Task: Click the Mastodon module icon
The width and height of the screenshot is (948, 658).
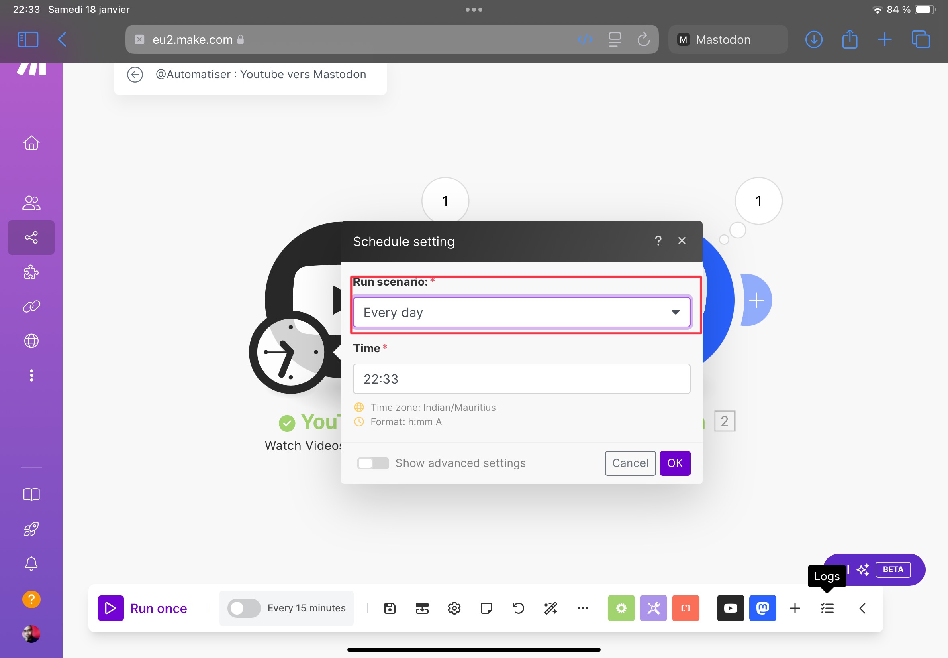Action: click(x=762, y=608)
